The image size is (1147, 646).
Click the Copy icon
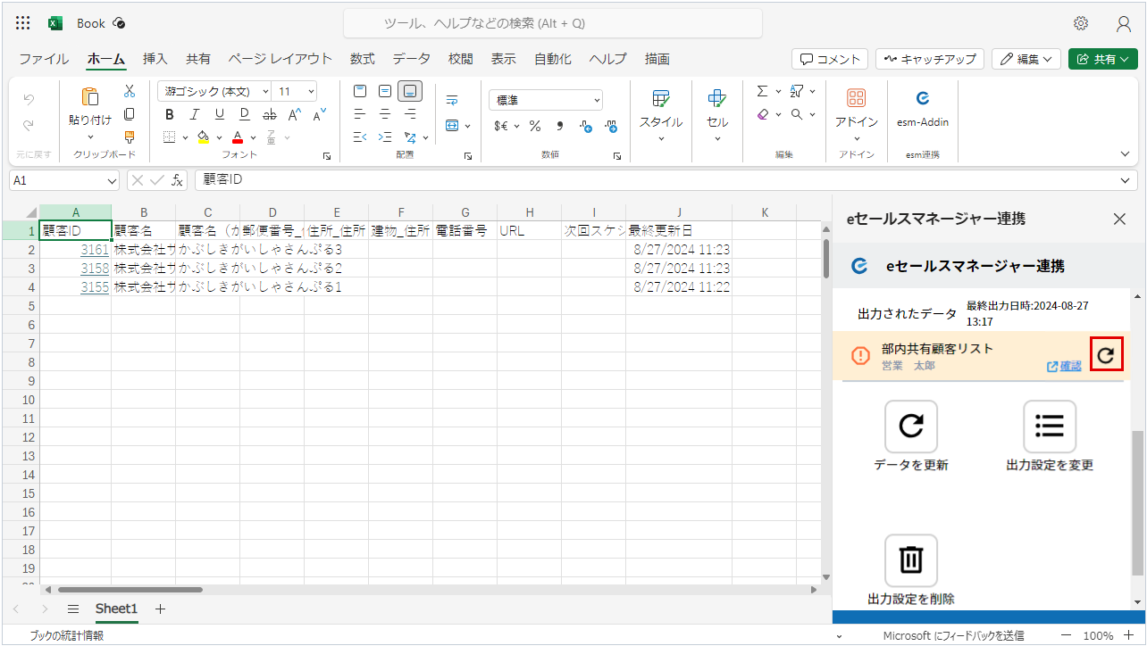pos(130,114)
